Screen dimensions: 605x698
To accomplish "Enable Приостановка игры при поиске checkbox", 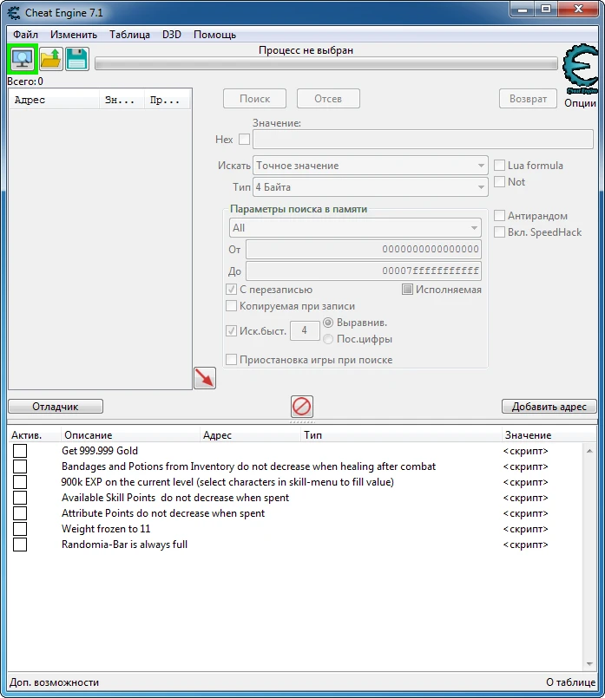I will [x=231, y=359].
